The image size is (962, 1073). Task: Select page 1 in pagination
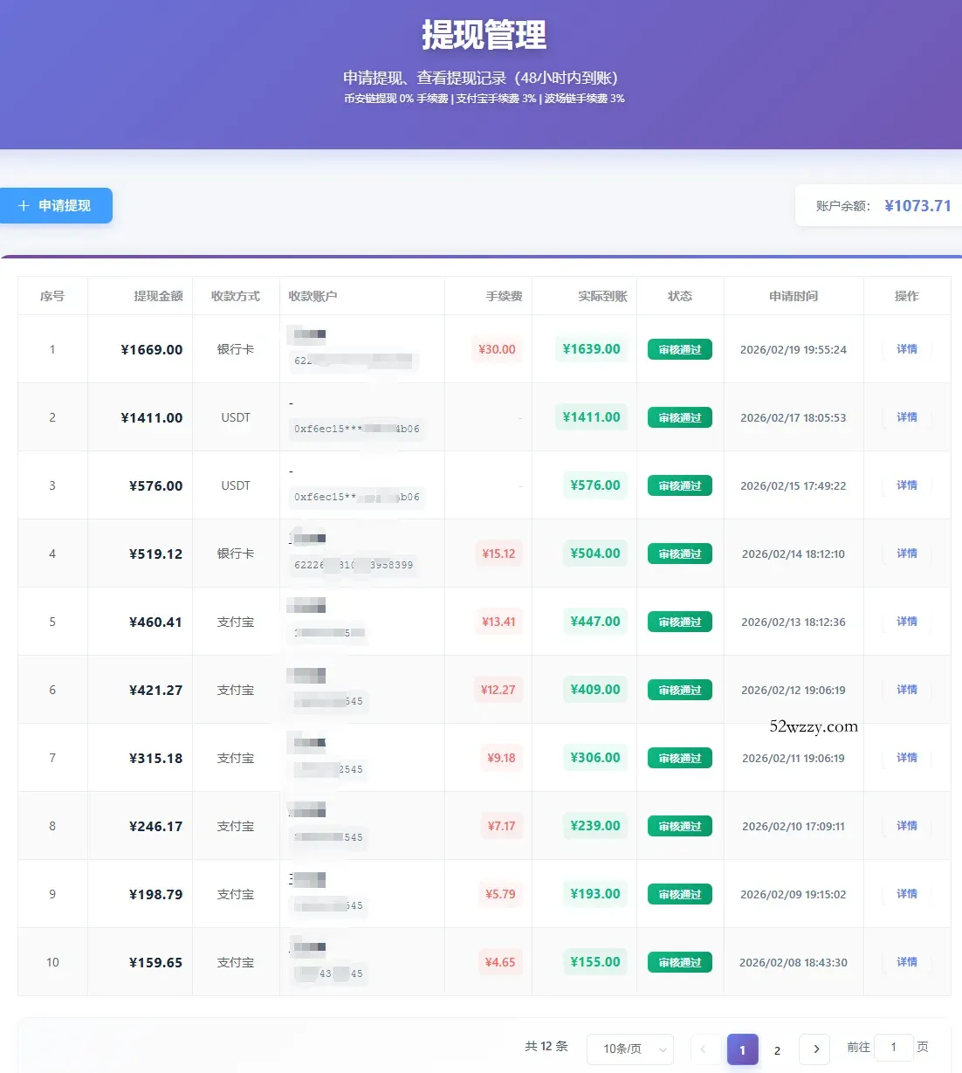pyautogui.click(x=742, y=1049)
